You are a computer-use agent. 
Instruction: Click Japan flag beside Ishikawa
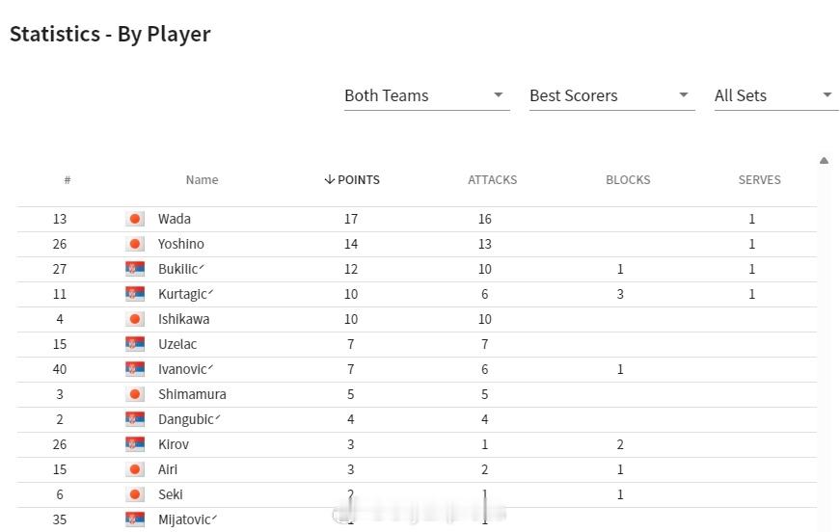pyautogui.click(x=135, y=319)
